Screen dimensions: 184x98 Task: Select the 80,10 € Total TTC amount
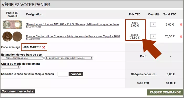pos(171,83)
